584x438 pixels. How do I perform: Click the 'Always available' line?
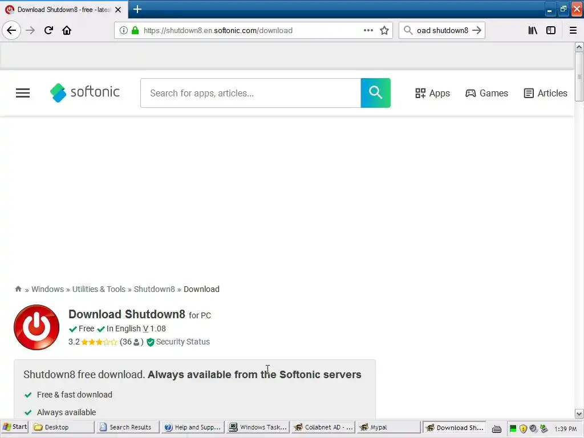(66, 412)
